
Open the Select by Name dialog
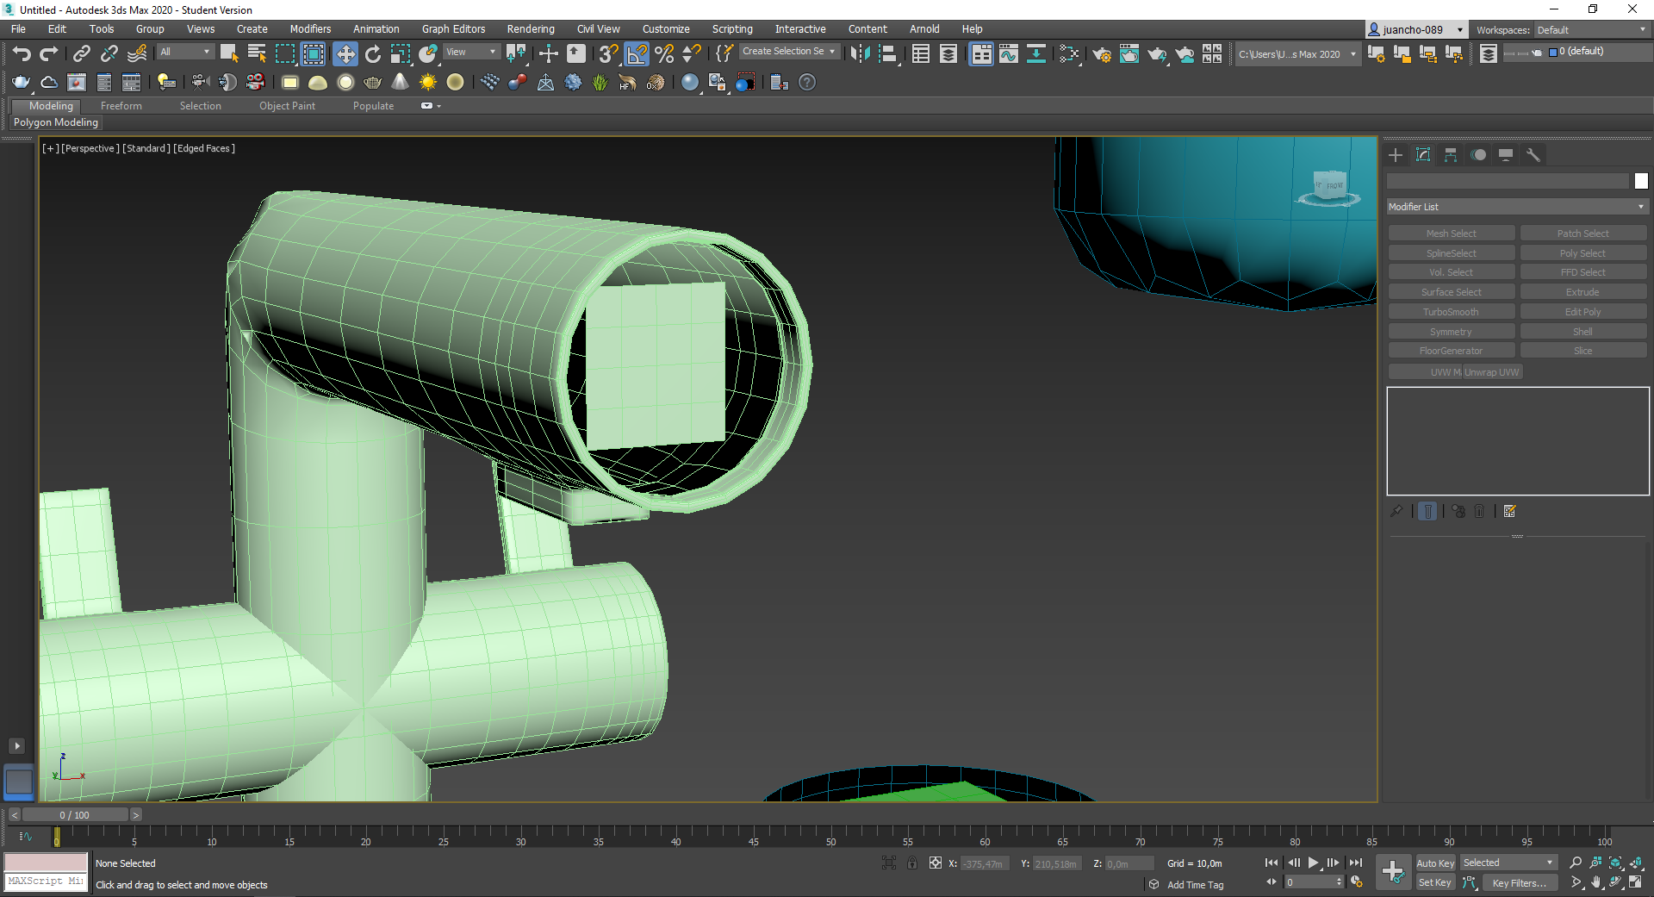pyautogui.click(x=257, y=54)
